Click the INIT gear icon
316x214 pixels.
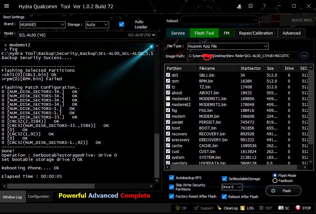coord(261,208)
